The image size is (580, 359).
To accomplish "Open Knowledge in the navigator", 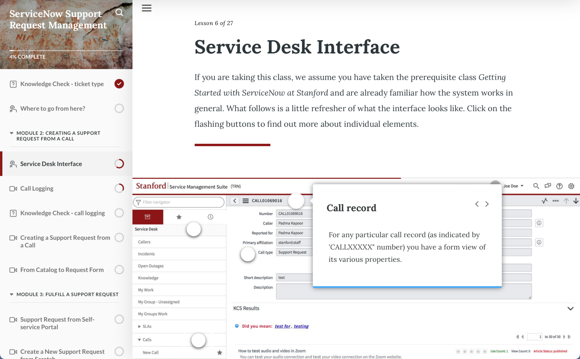I will (148, 278).
